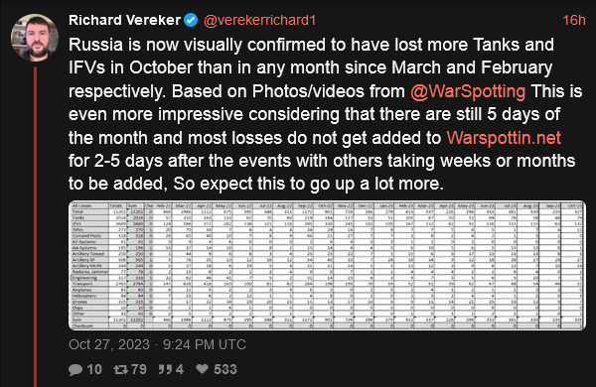Click the red thread line below avatar
Screen dimensions: 596x387
click(36, 226)
